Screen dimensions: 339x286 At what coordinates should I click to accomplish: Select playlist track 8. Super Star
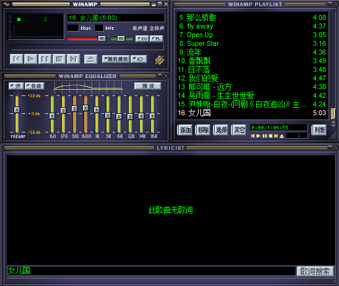pos(252,43)
